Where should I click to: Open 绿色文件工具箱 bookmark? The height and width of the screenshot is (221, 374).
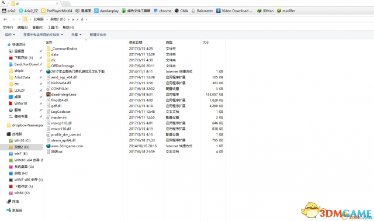[x=136, y=11]
